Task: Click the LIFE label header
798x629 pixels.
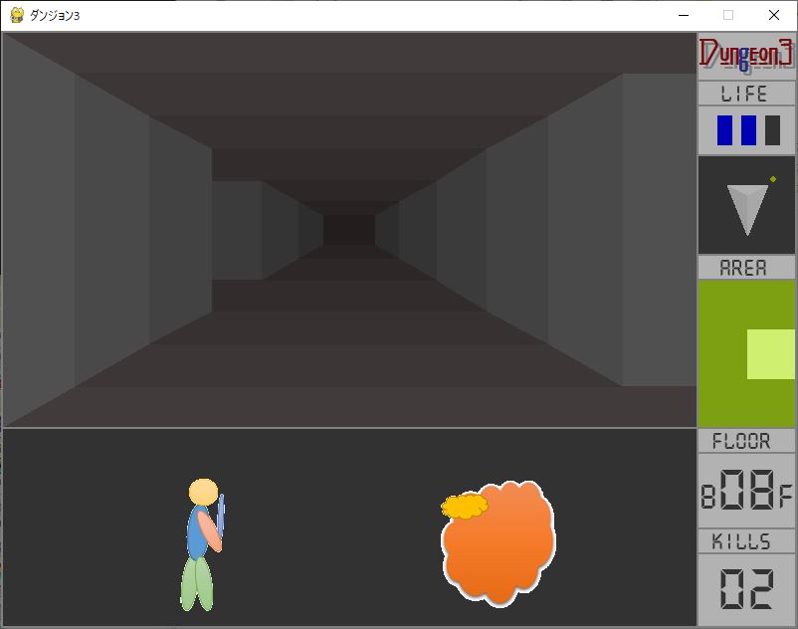Action: (x=746, y=94)
